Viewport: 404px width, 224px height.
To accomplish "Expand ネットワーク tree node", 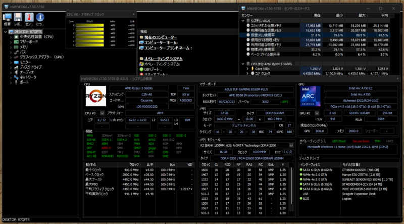I will [11, 77].
